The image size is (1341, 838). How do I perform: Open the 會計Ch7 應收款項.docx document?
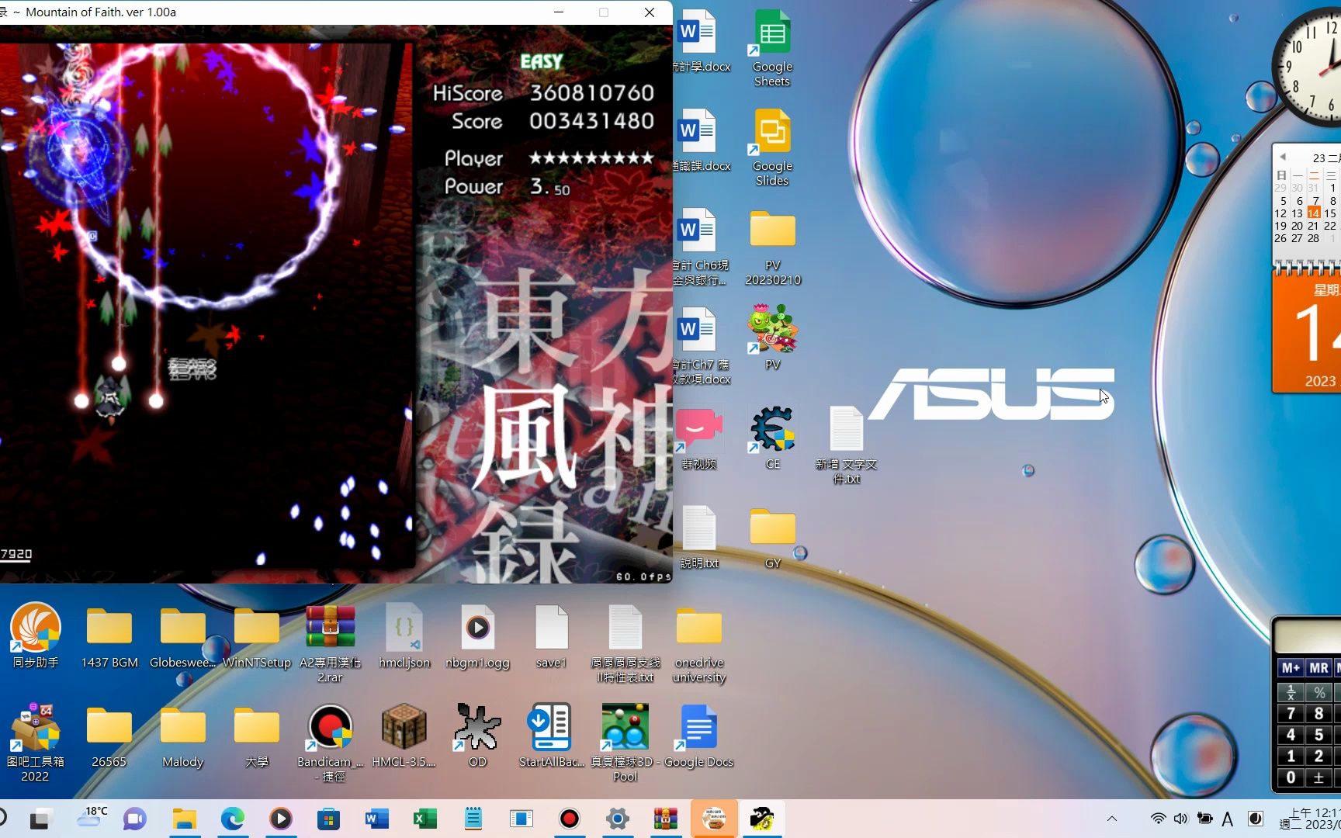(699, 346)
